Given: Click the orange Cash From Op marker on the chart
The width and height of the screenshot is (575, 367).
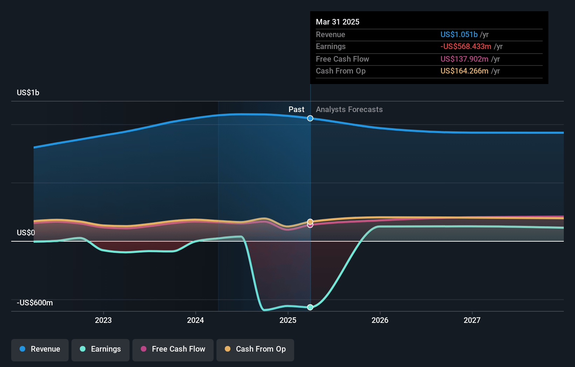Looking at the screenshot, I should pos(310,222).
